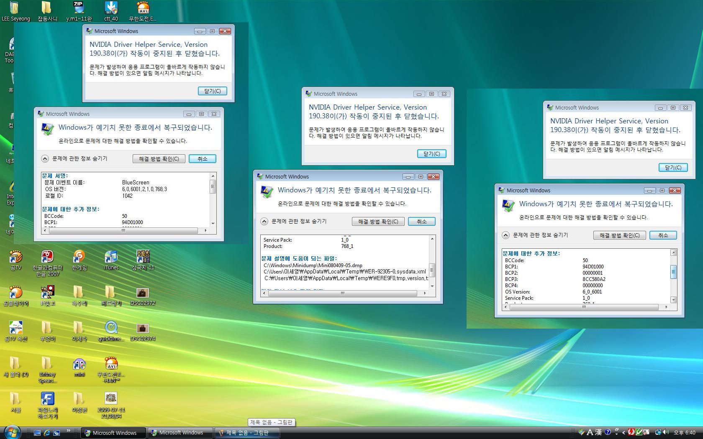Screen dimensions: 703x439
Task: Open the 찌르레기 folder
Action: click(111, 296)
